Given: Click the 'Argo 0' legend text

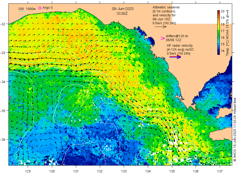Looking at the screenshot, I should tap(48, 8).
